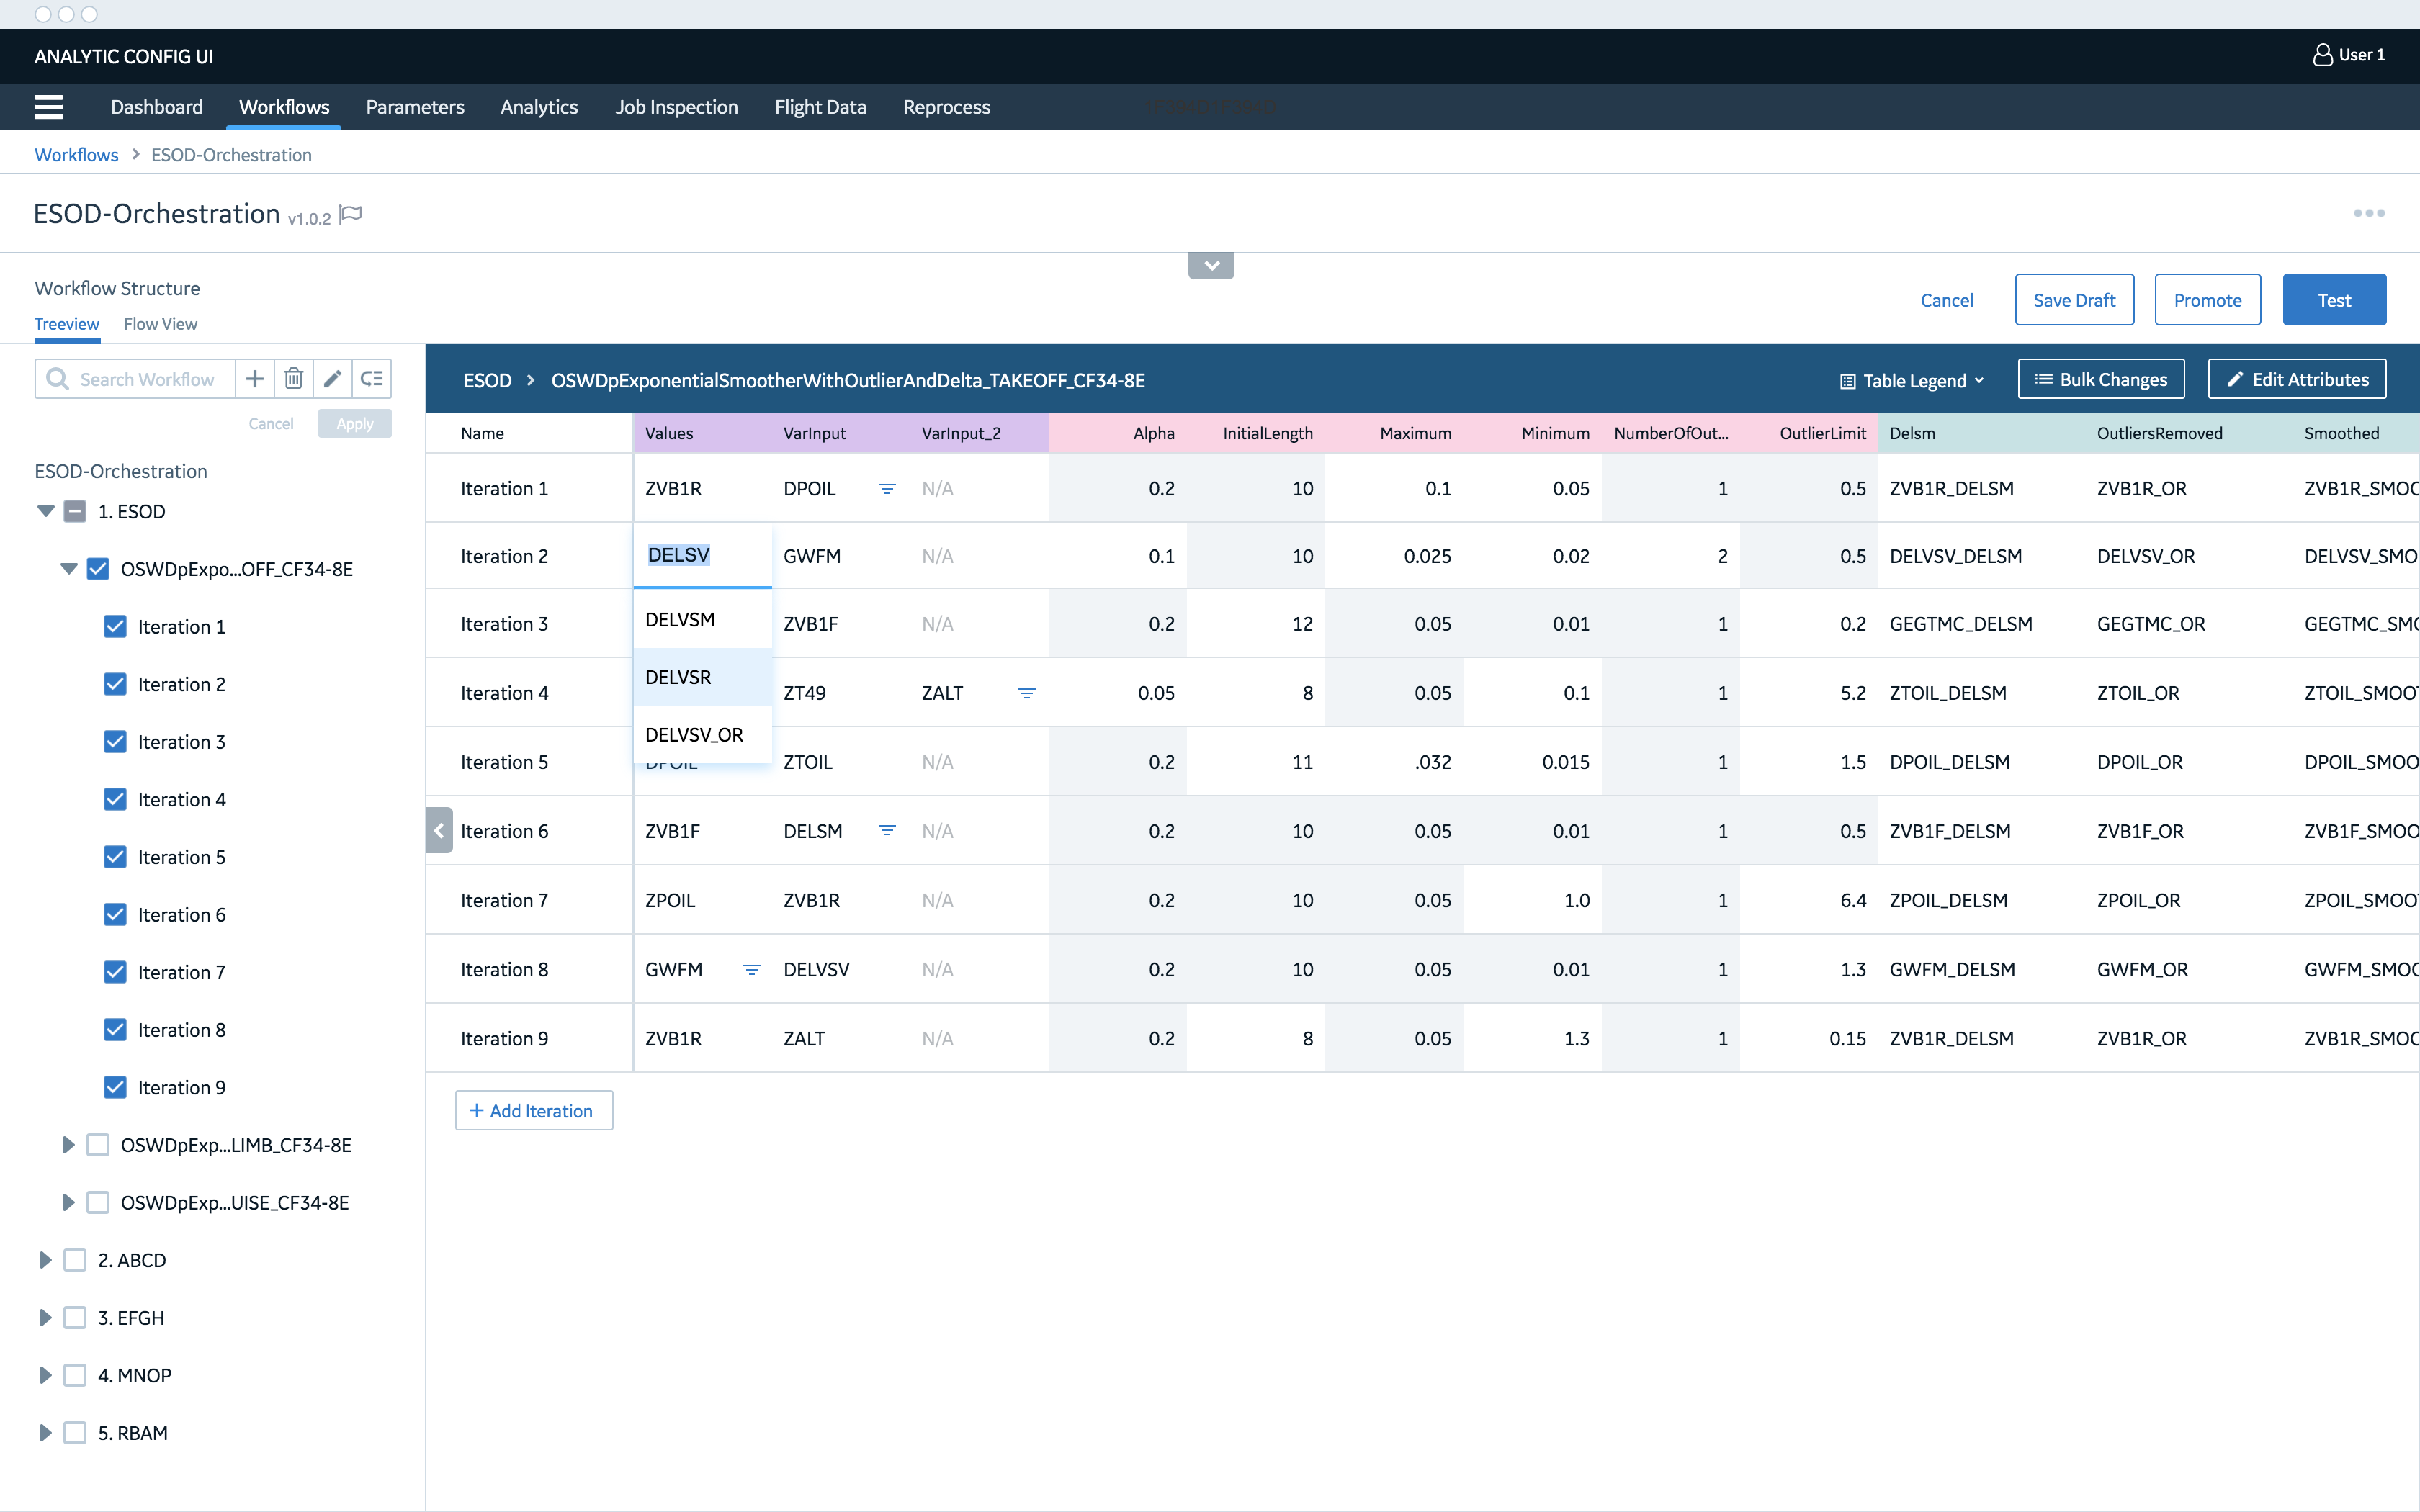2420x1512 pixels.
Task: Expand the 2. ABCD tree node
Action: click(45, 1260)
